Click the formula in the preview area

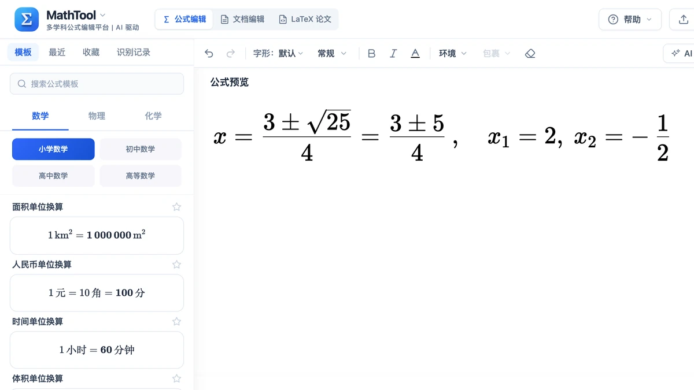441,138
